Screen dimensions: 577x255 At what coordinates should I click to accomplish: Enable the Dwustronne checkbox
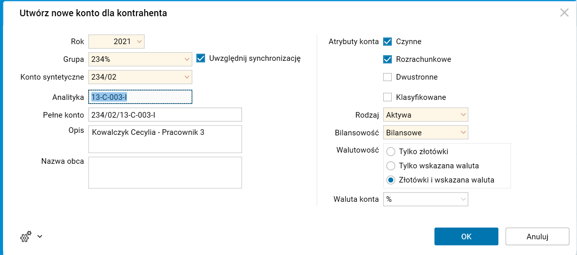pyautogui.click(x=388, y=77)
